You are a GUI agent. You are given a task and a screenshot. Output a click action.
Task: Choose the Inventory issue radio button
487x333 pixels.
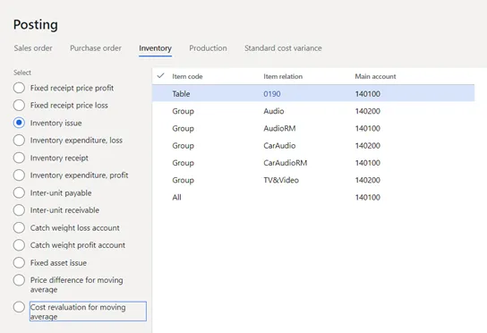pos(19,123)
